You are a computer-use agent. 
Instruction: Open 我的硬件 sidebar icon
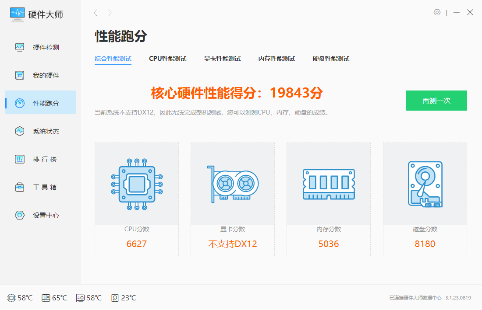[x=20, y=75]
